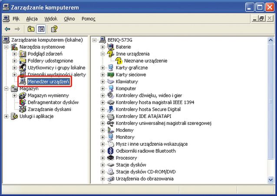Click the scroll down arrow of device list
The width and height of the screenshot is (277, 196).
click(270, 180)
